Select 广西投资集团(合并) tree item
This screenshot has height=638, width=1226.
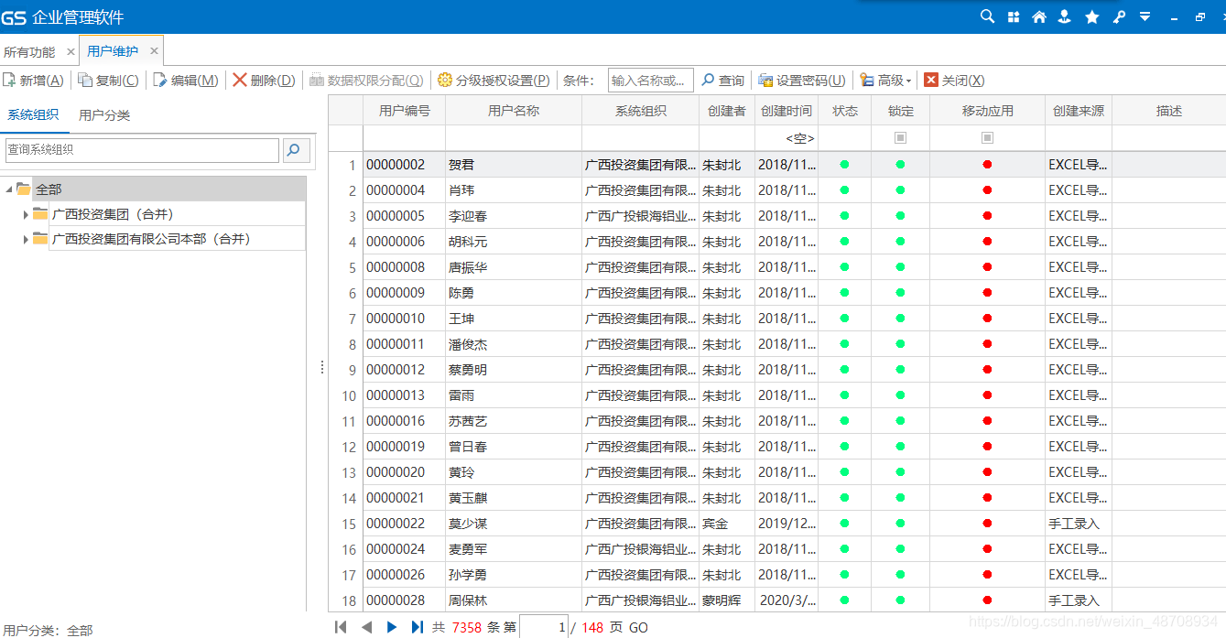tap(113, 214)
